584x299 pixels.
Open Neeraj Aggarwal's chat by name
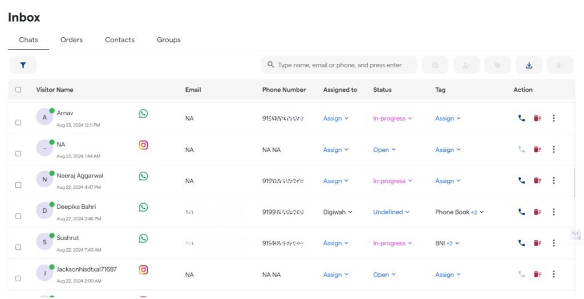80,176
